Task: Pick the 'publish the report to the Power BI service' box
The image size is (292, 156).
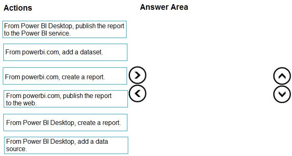Action: click(65, 29)
